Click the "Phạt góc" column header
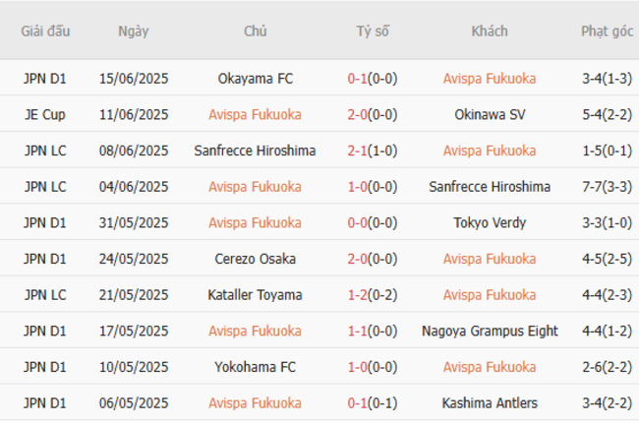639x426 pixels. pyautogui.click(x=607, y=31)
